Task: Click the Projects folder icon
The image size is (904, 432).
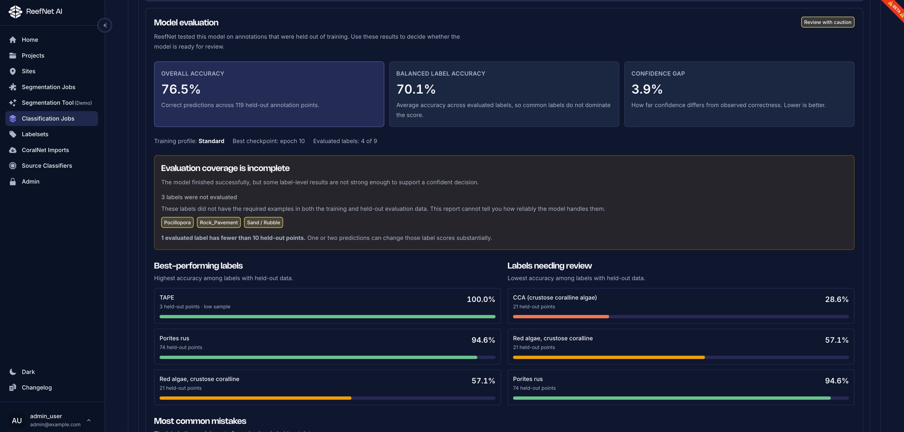Action: pyautogui.click(x=13, y=55)
